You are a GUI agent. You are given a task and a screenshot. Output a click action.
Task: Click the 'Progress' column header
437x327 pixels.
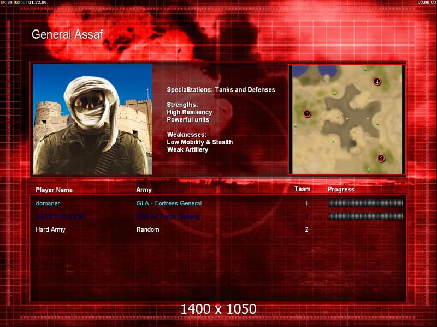point(341,190)
